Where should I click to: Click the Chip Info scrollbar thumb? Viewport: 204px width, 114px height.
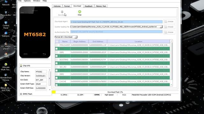coord(50,78)
